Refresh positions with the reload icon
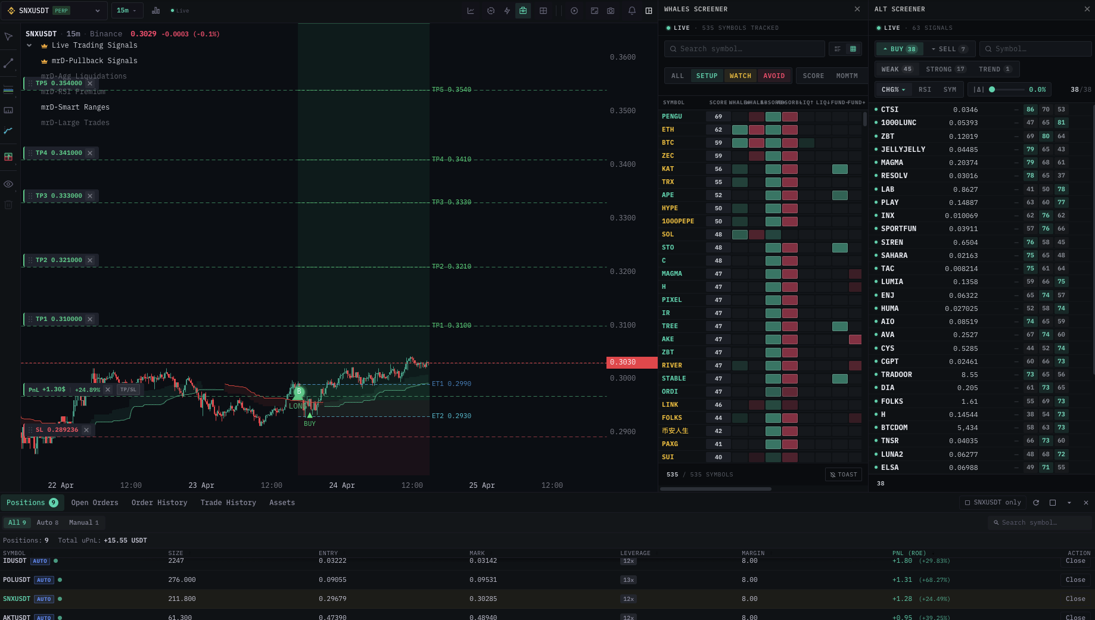The height and width of the screenshot is (620, 1095). pyautogui.click(x=1036, y=503)
